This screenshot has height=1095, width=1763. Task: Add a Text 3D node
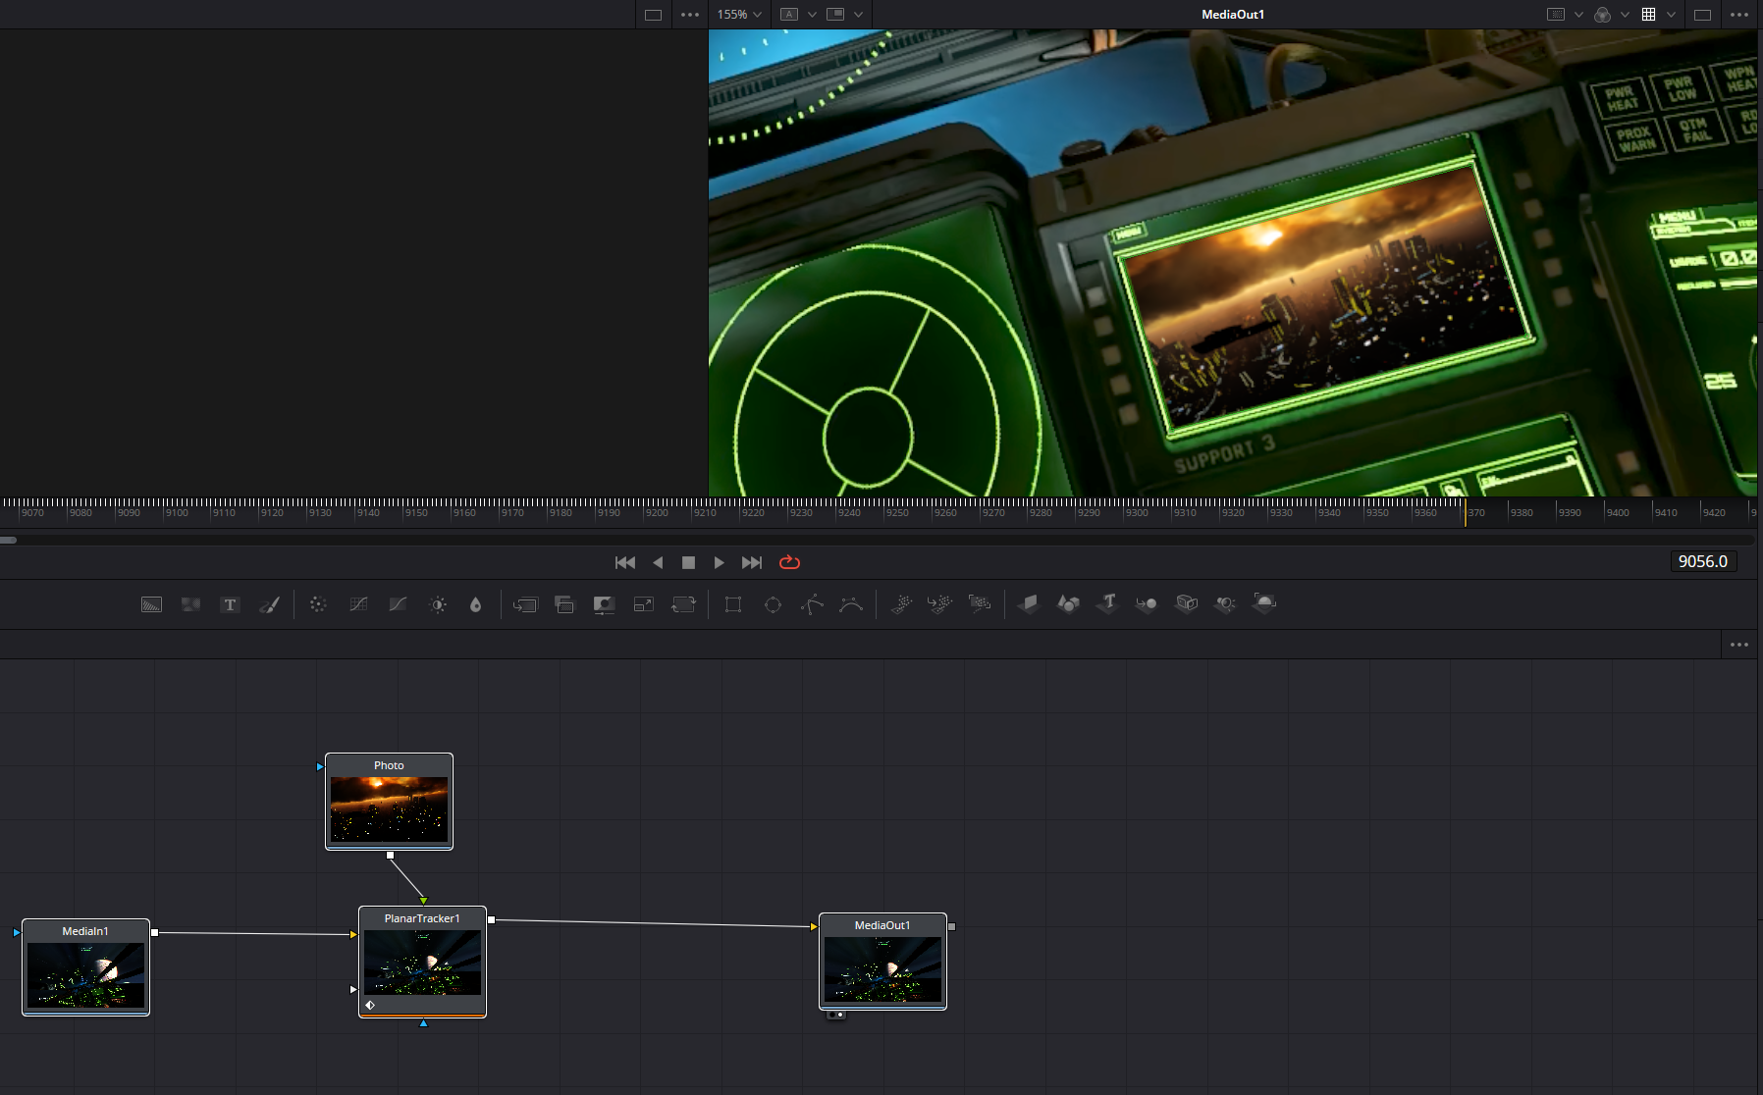pos(1108,603)
